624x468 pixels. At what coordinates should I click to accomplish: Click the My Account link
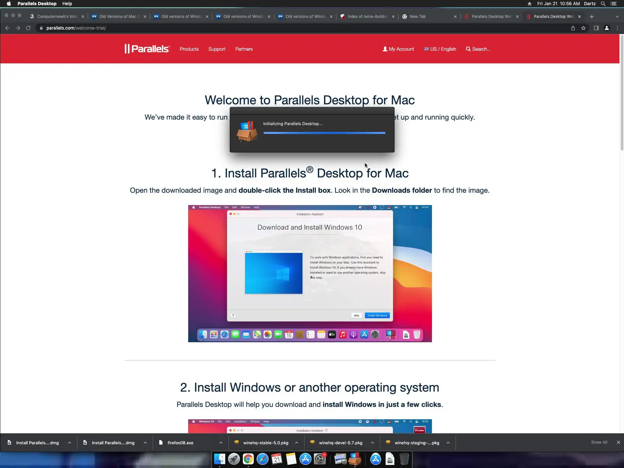coord(398,49)
